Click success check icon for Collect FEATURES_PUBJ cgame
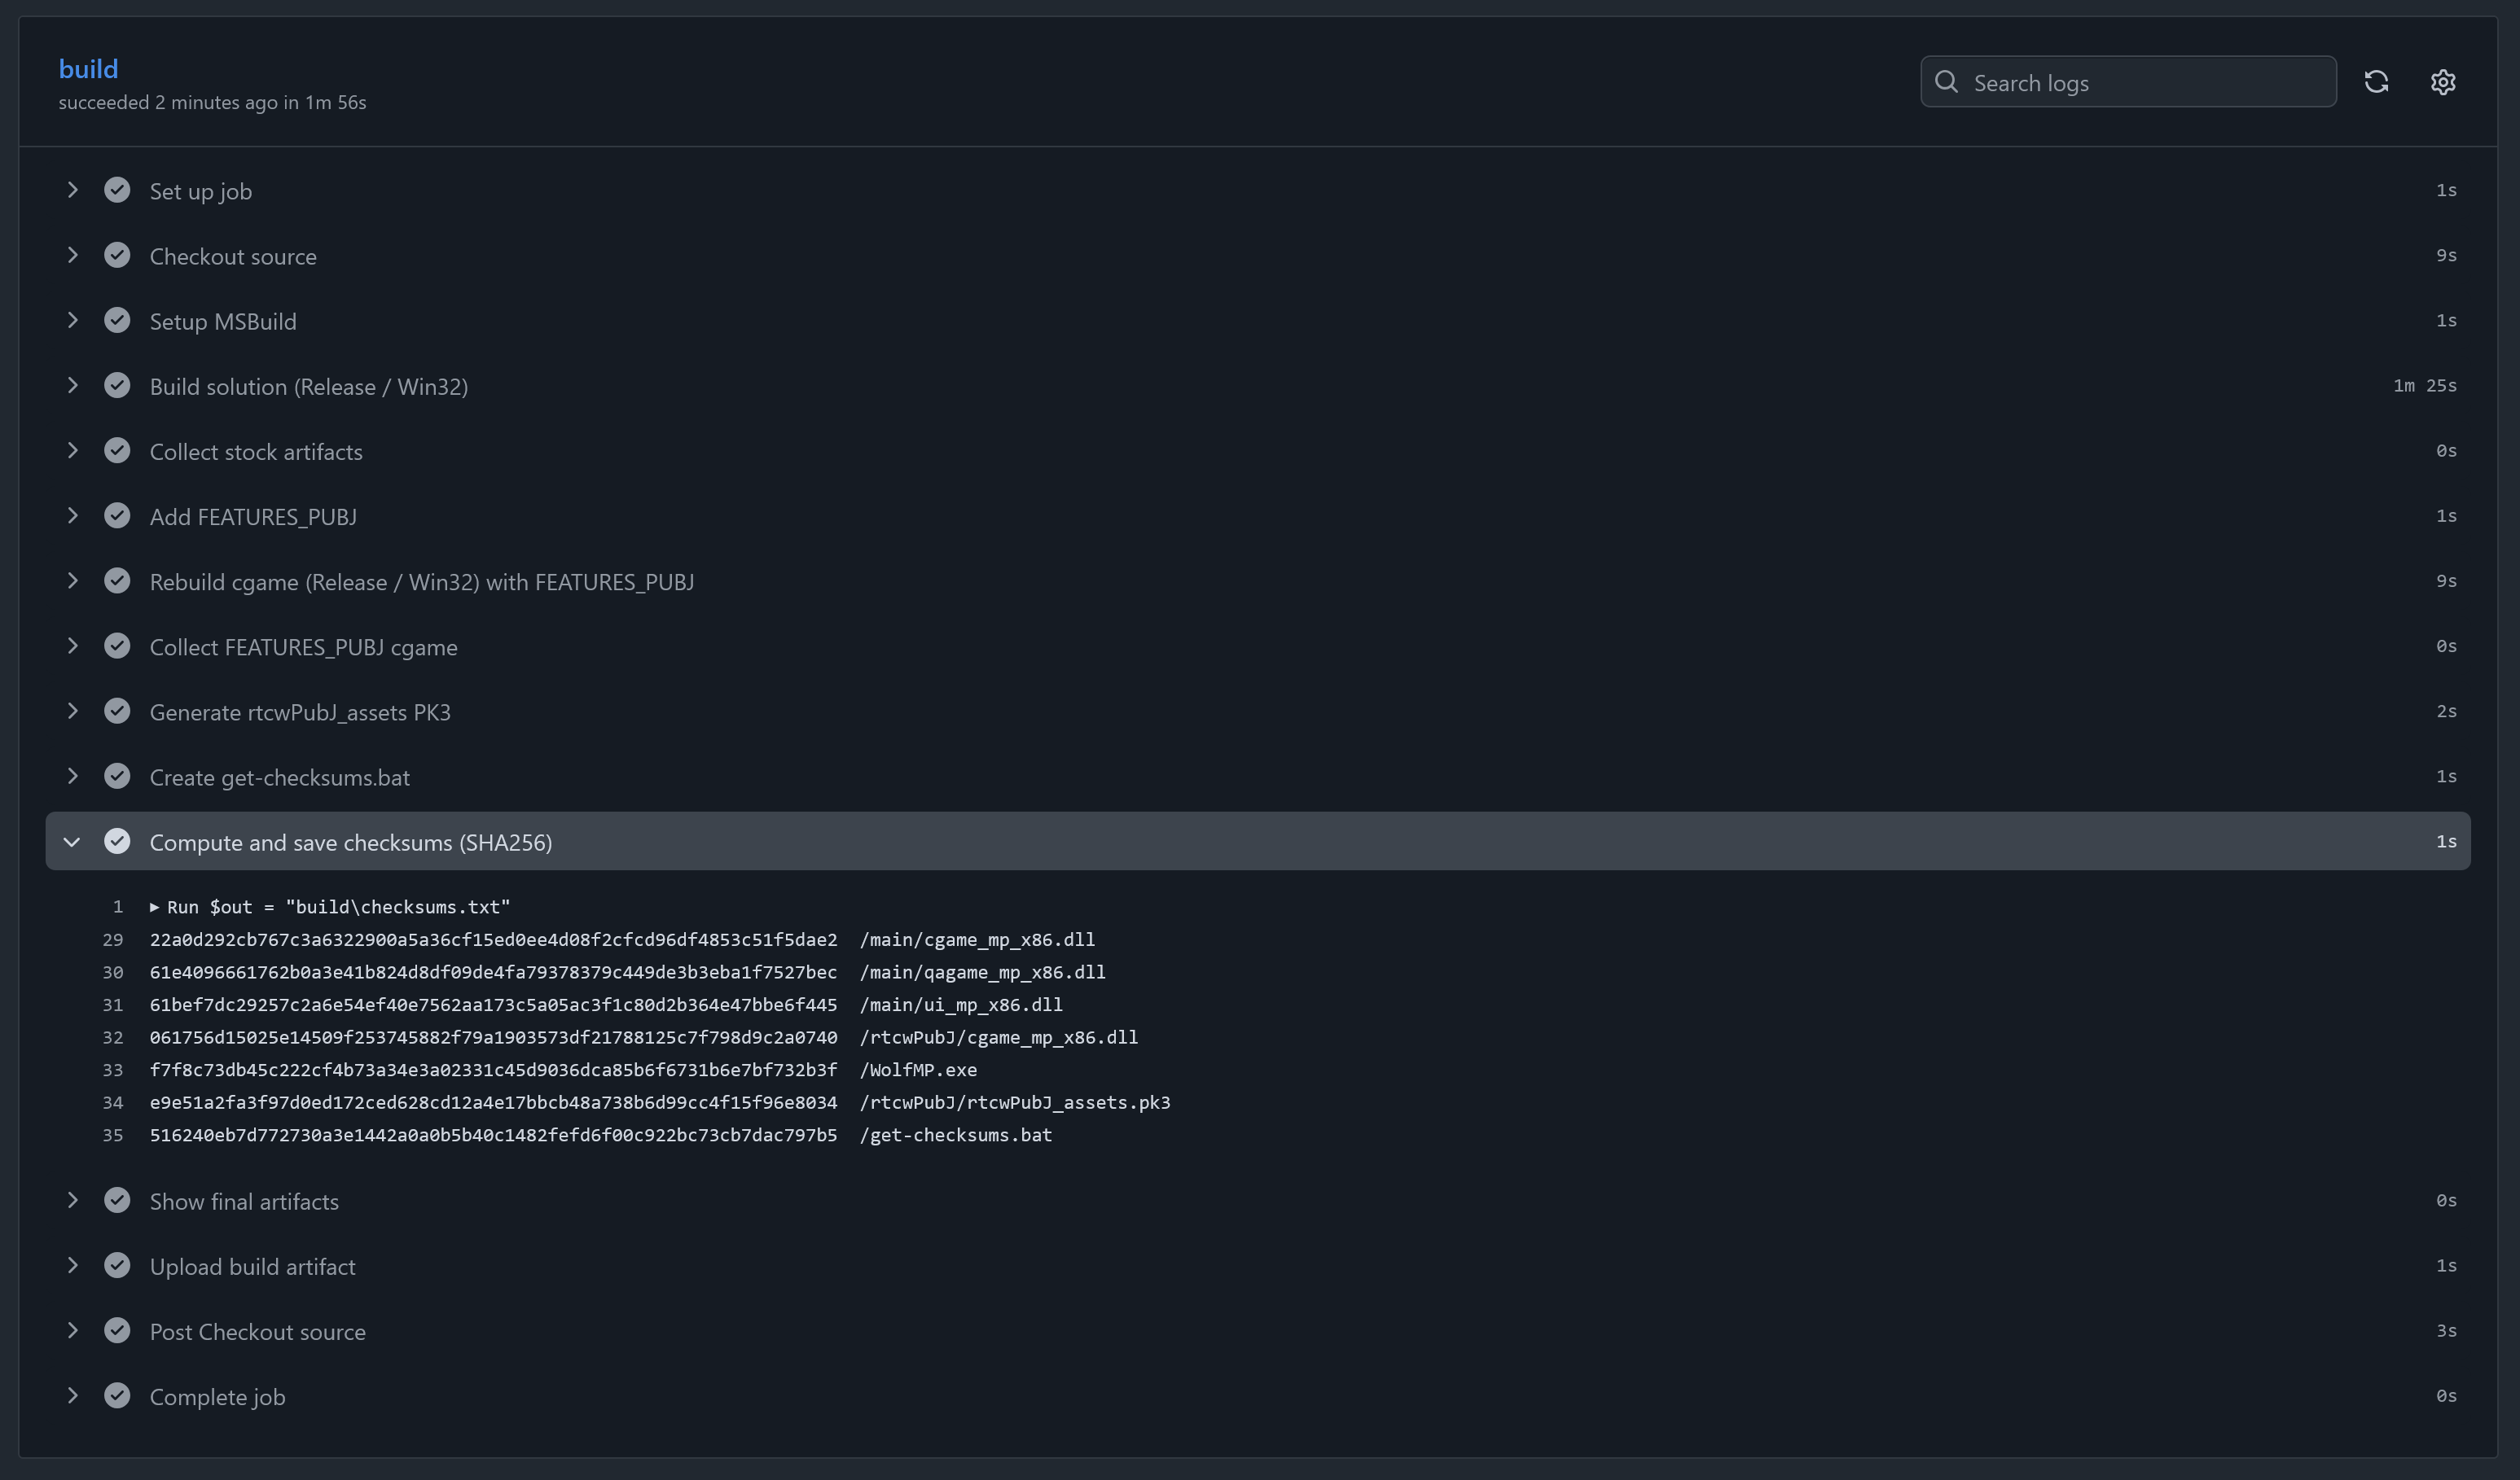 pos(117,646)
